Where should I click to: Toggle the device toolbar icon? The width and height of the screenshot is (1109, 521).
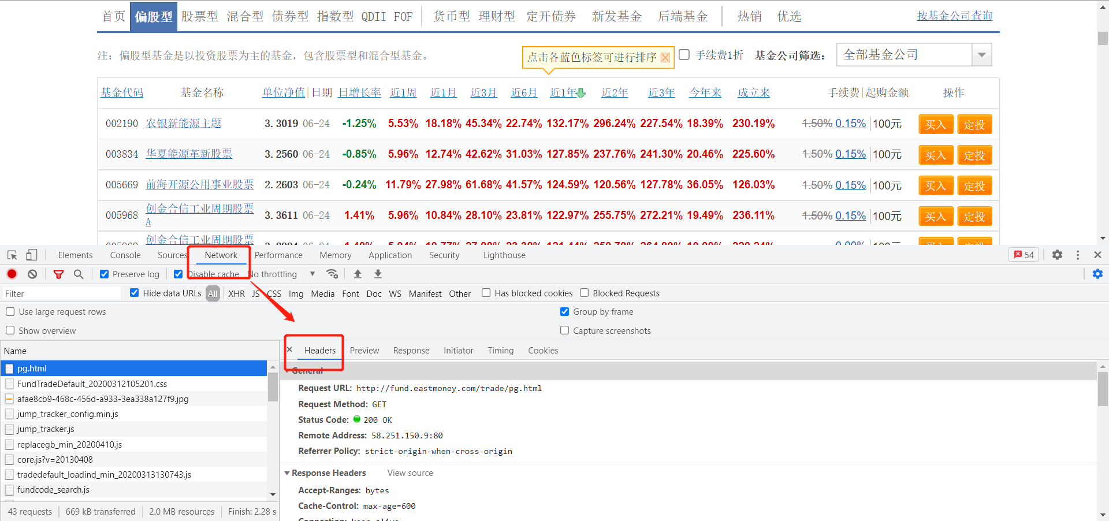(x=31, y=255)
